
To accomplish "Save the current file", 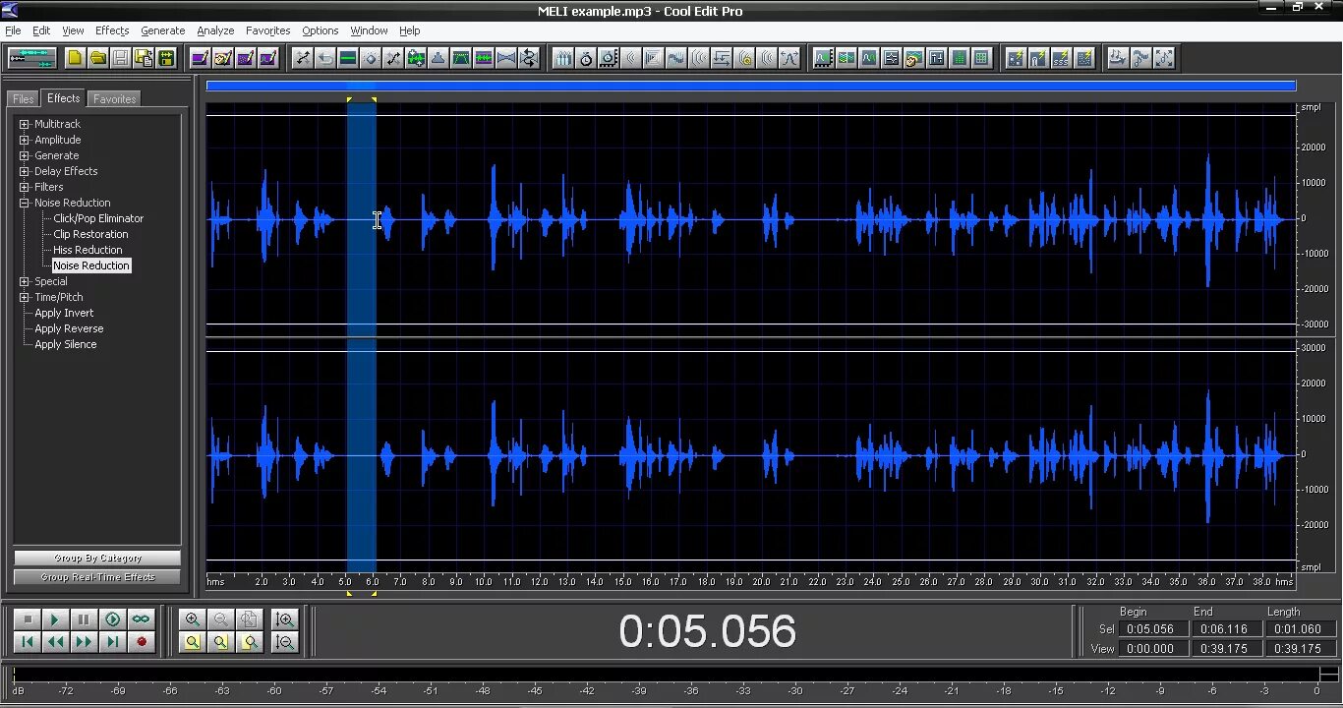I will (x=119, y=58).
